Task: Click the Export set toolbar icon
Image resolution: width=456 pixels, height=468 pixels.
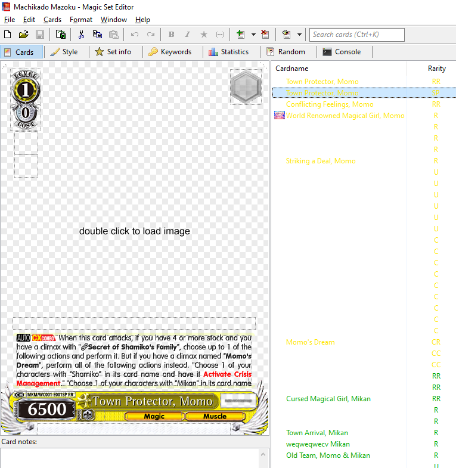Action: point(61,35)
